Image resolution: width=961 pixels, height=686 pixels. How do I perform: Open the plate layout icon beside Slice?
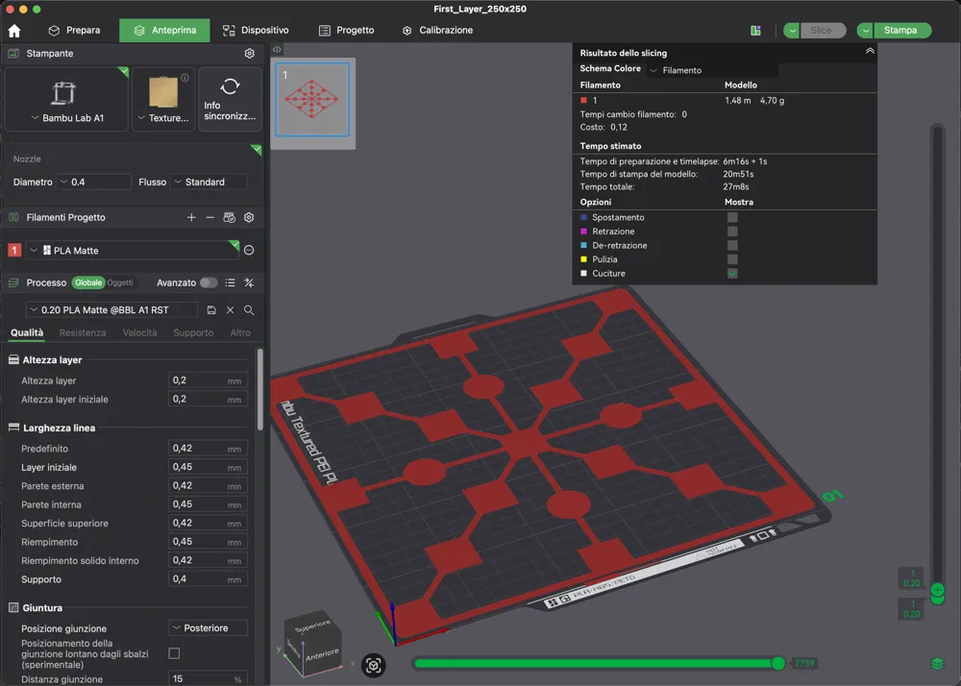click(x=755, y=31)
